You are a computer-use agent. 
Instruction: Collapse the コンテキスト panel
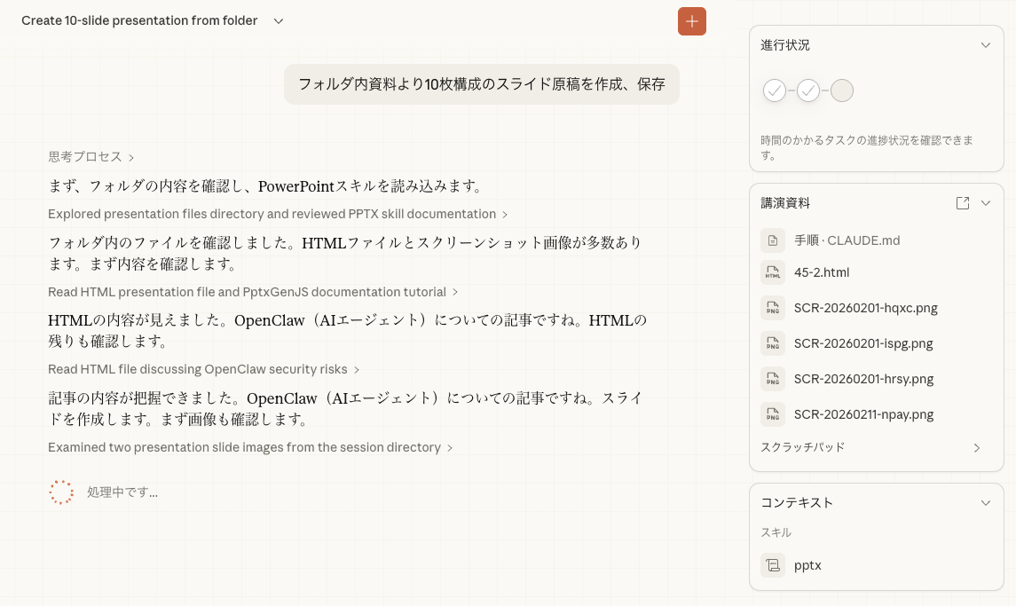[985, 502]
